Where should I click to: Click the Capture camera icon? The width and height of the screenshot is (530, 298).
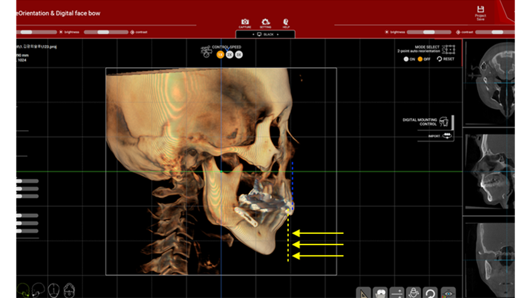[245, 22]
